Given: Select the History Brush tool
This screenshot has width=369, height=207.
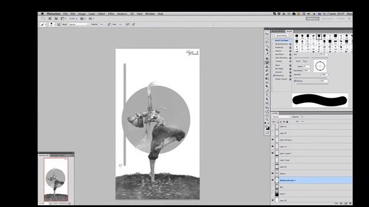Looking at the screenshot, I should click(x=267, y=70).
